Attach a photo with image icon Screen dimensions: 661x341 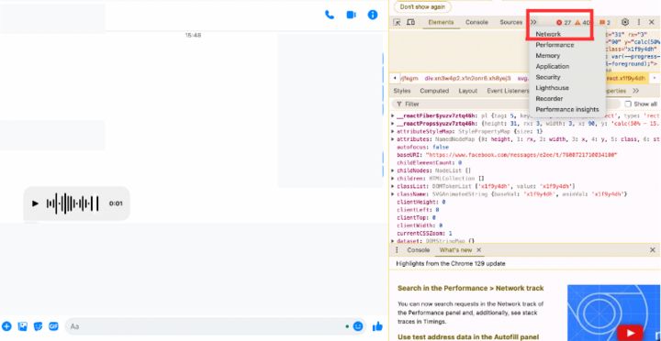click(x=22, y=325)
